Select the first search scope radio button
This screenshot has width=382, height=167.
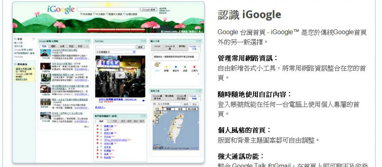point(81,14)
